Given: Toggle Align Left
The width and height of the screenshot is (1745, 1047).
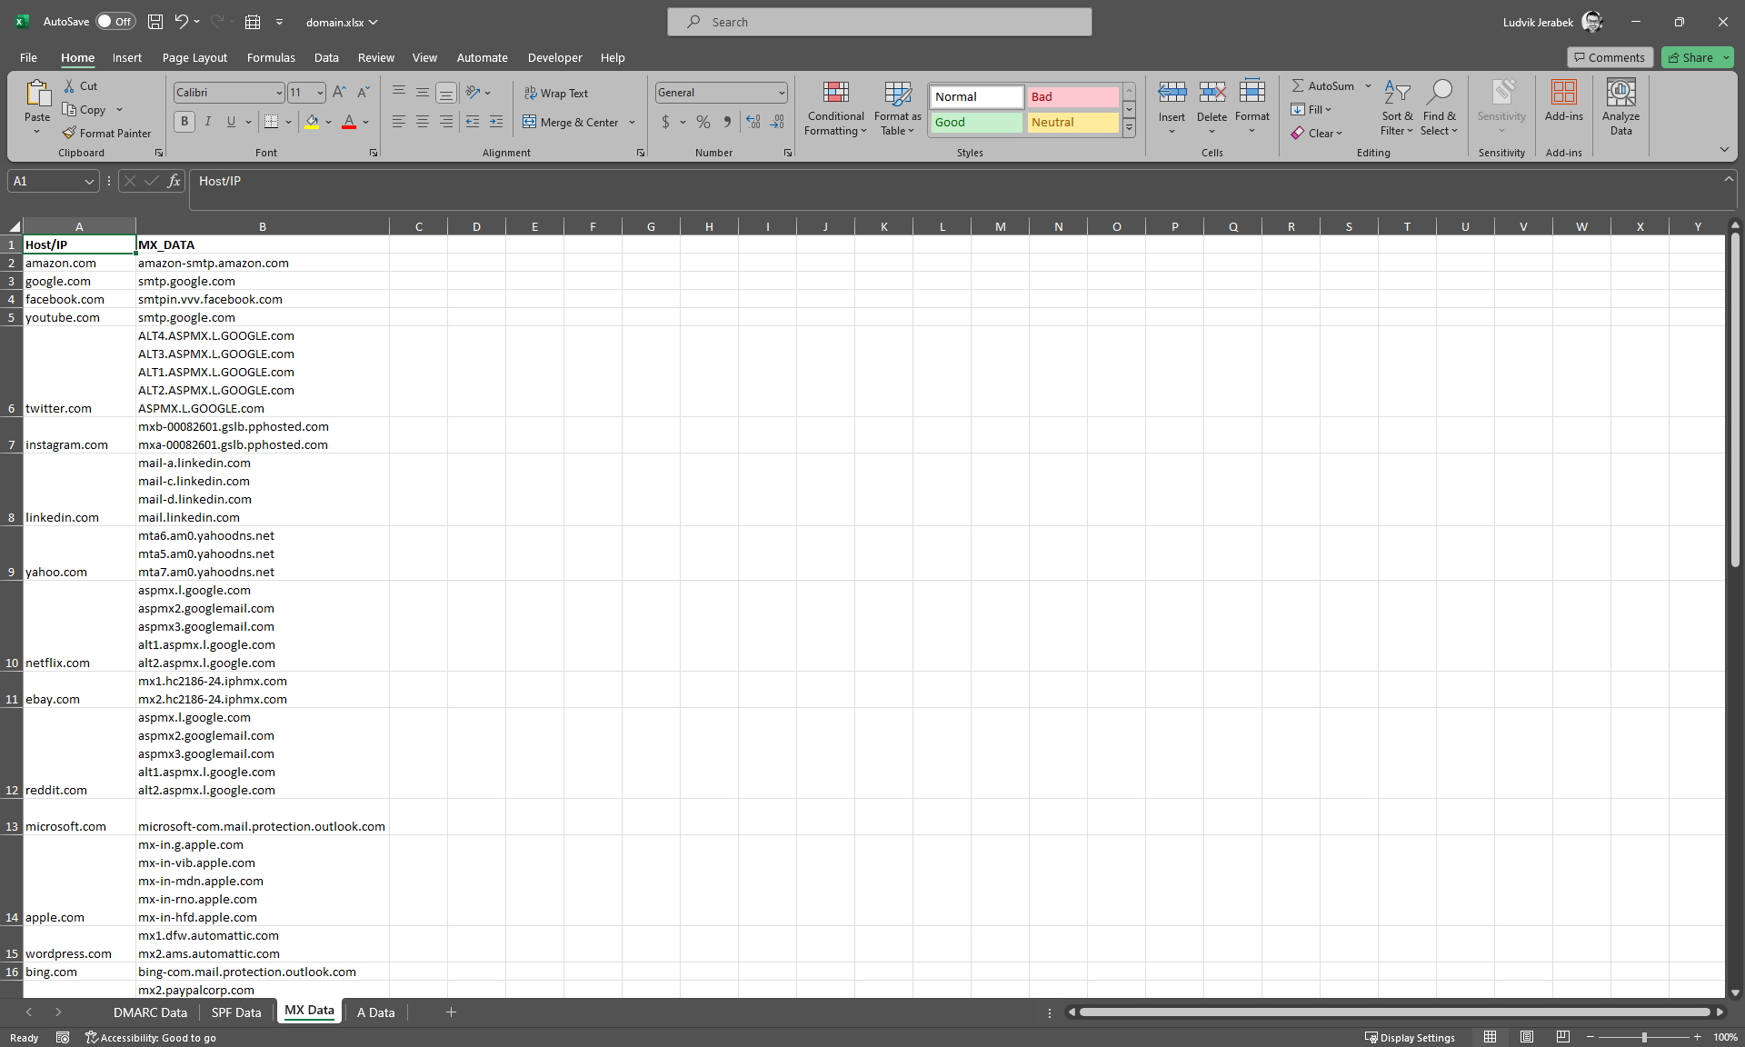Looking at the screenshot, I should click(399, 122).
